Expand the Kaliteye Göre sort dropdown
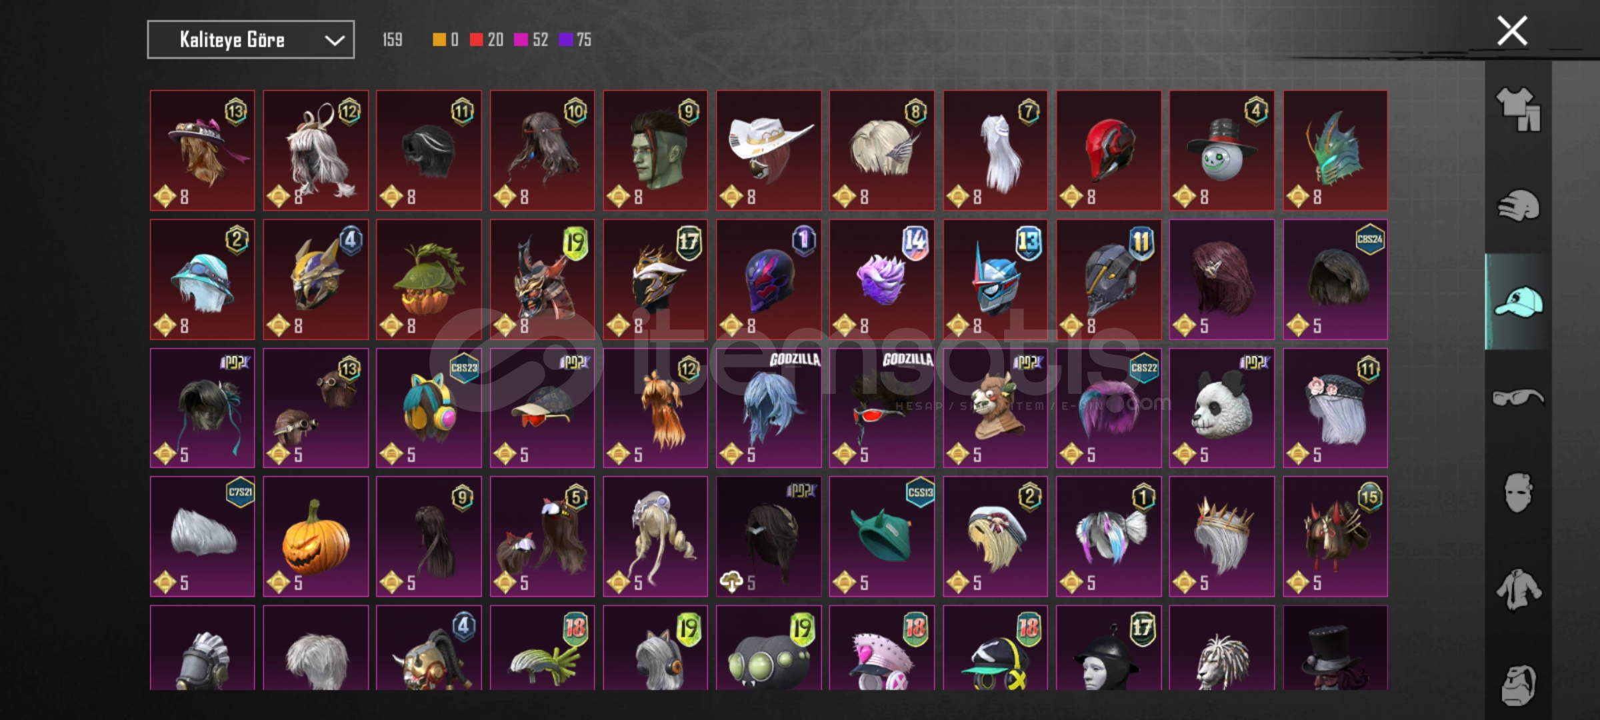Image resolution: width=1600 pixels, height=720 pixels. [x=251, y=40]
